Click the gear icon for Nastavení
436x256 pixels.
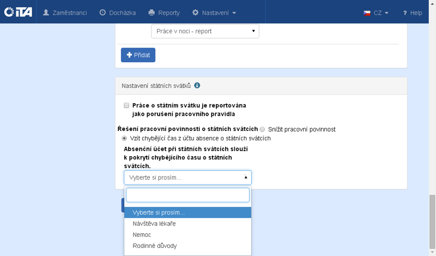pyautogui.click(x=196, y=12)
